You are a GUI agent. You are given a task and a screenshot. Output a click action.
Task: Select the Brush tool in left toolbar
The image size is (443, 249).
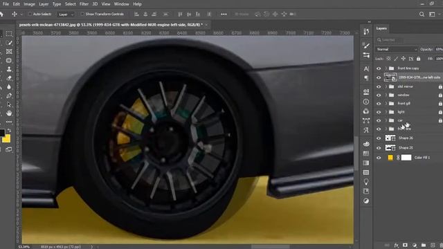[x=9, y=43]
